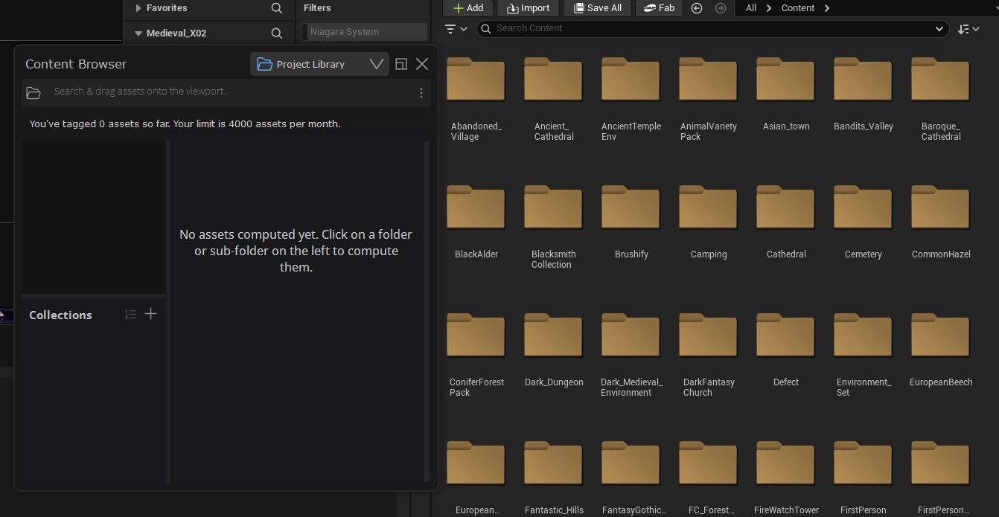Click the open folder icon in the asset search bar
Image resolution: width=999 pixels, height=517 pixels.
point(33,93)
